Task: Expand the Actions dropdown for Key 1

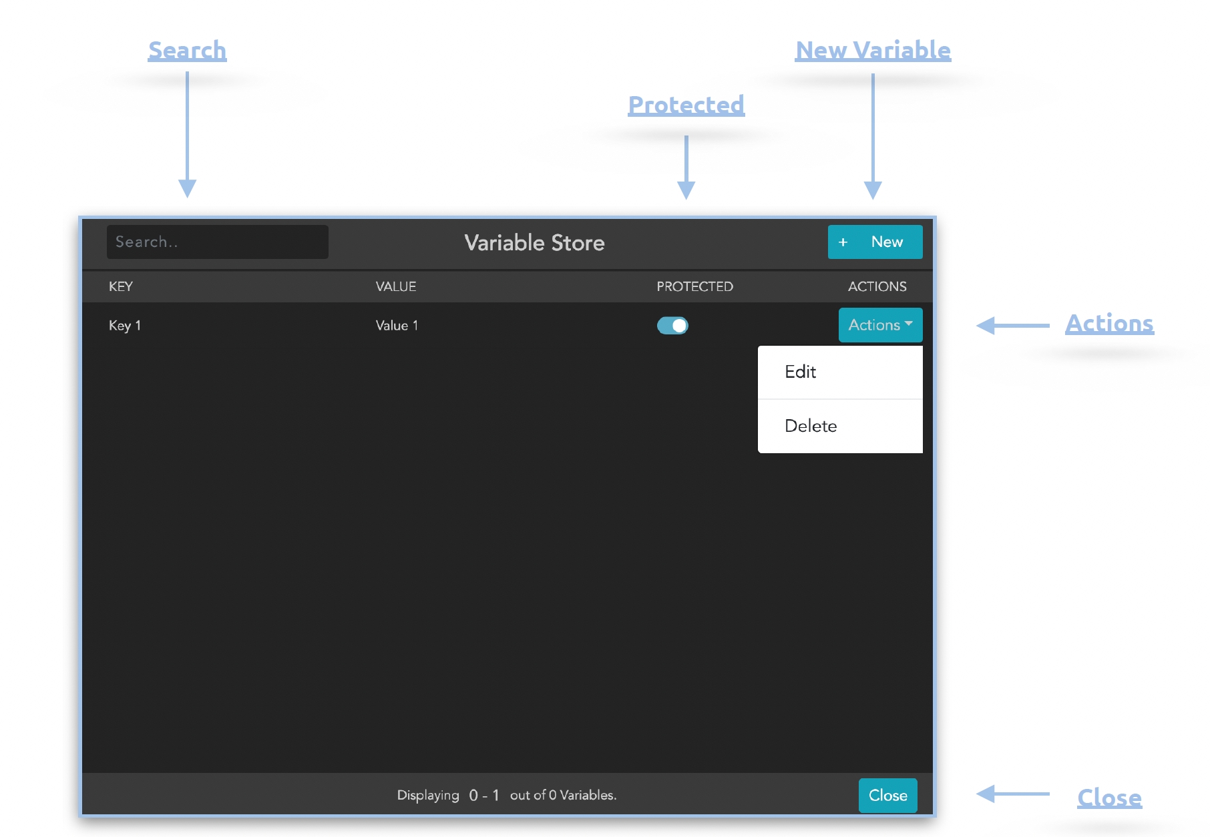Action: click(879, 325)
